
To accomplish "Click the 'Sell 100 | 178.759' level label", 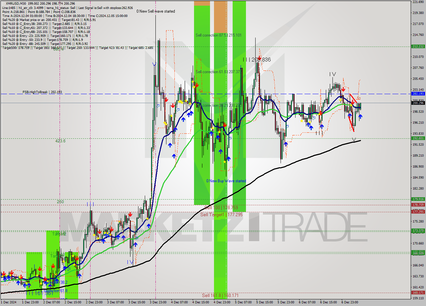I will (221, 208).
